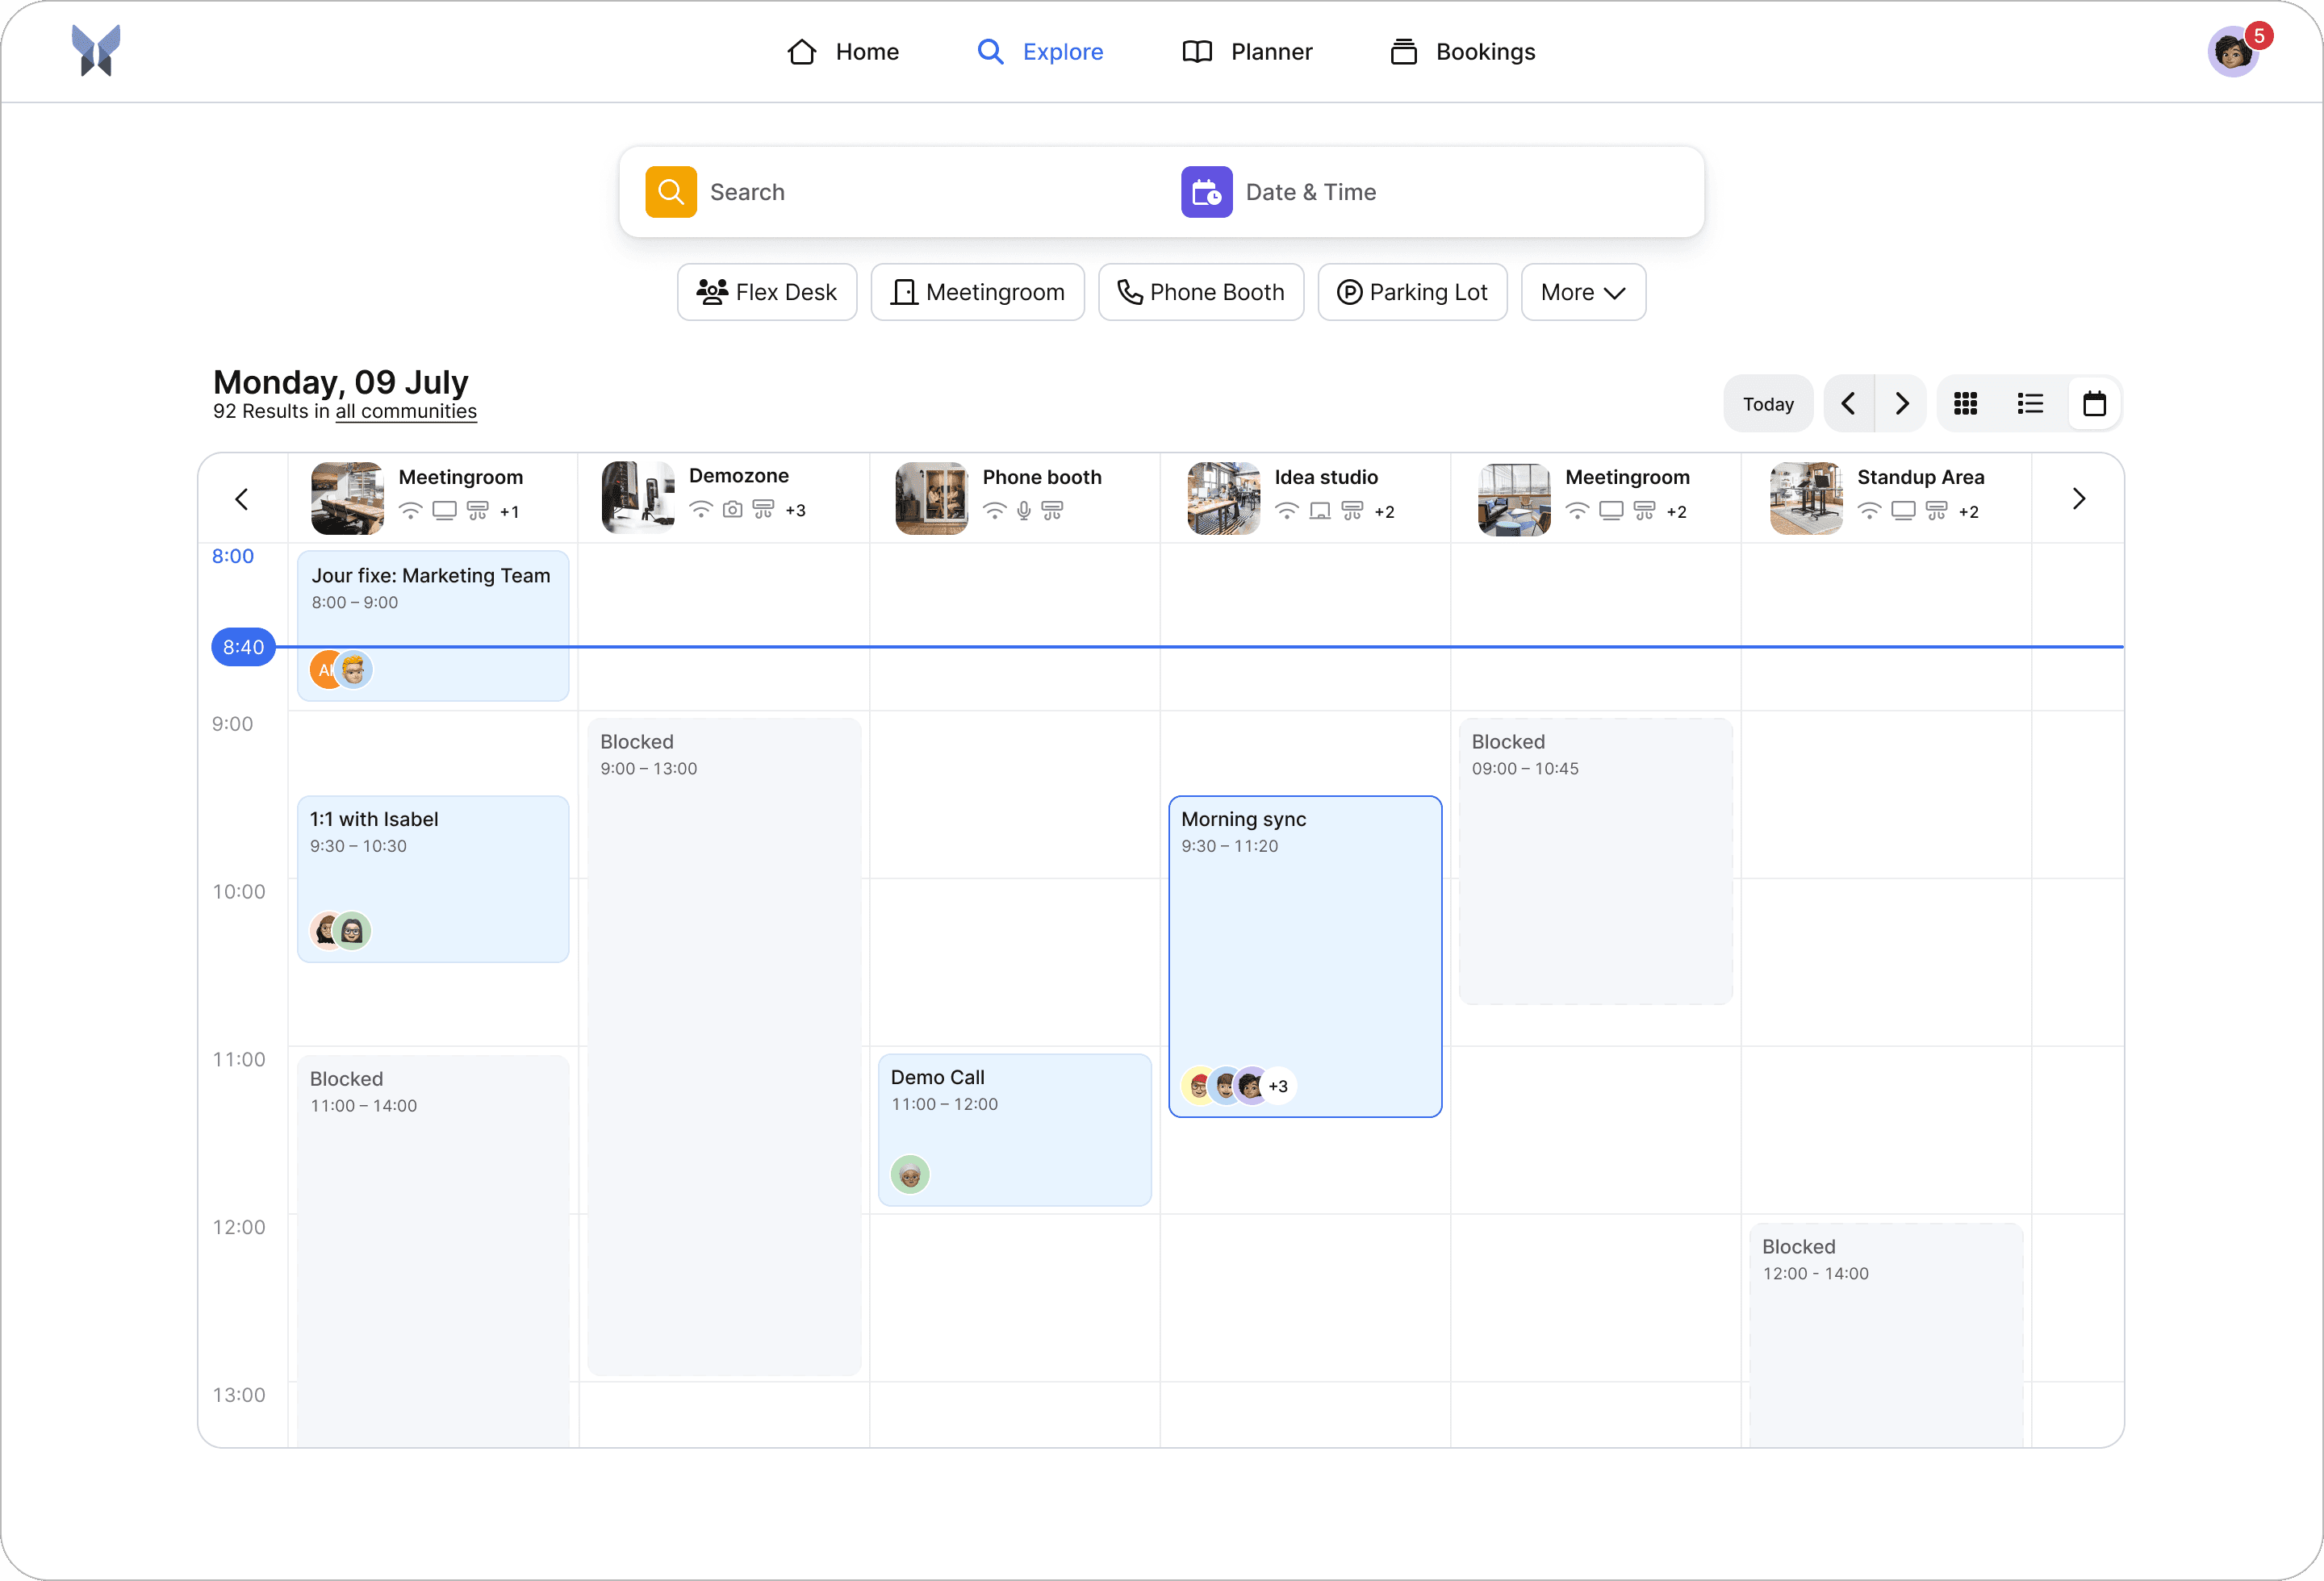Show next set of rooms with right chevron

[x=2079, y=498]
